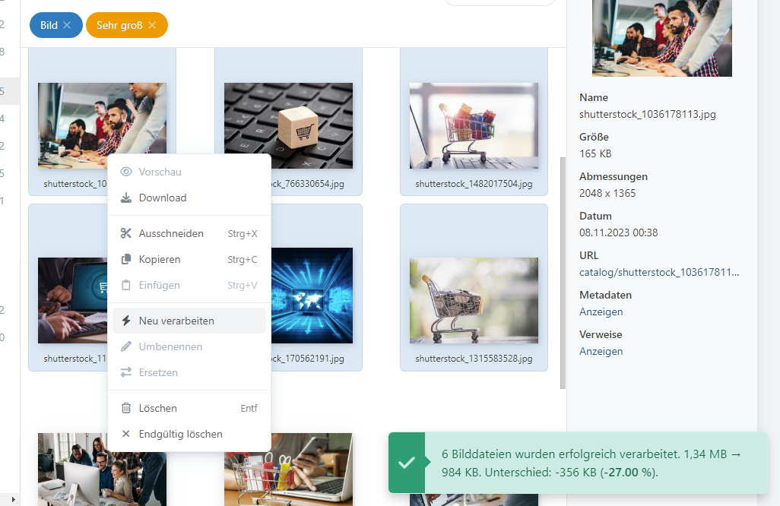Click the download icon in context menu
The width and height of the screenshot is (780, 506).
pos(126,198)
